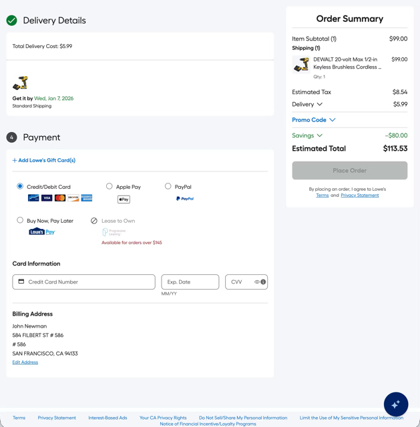Open Do Not Sell/Share My Personal Information
Image resolution: width=420 pixels, height=427 pixels.
(x=243, y=418)
